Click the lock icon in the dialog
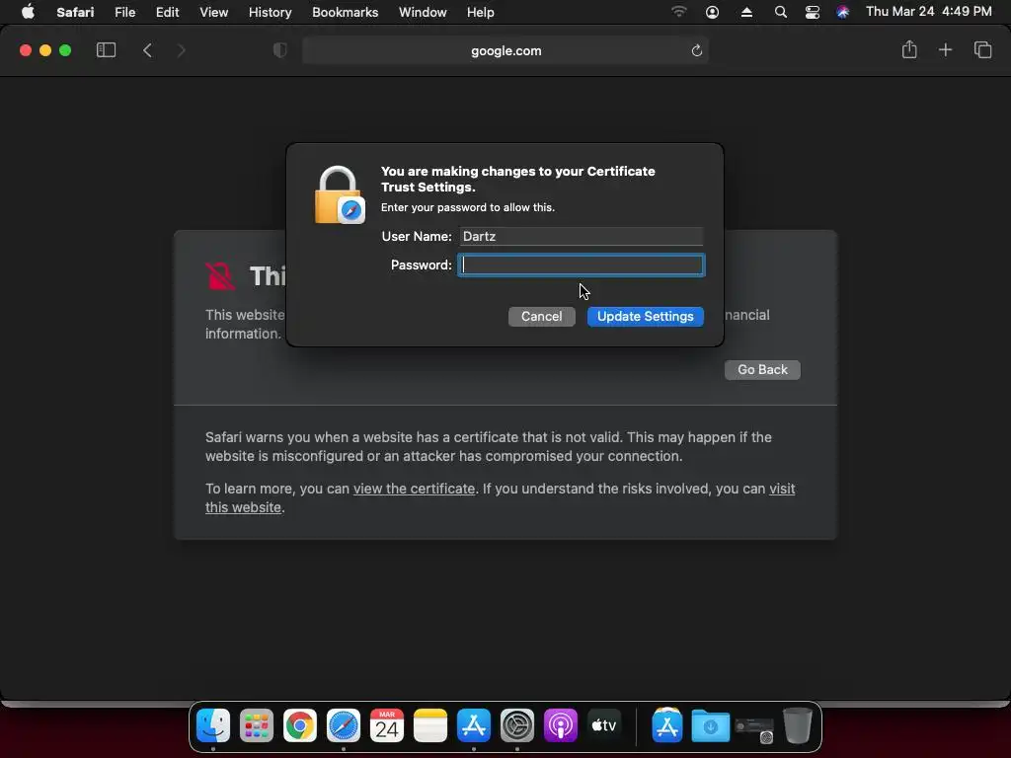 [x=340, y=195]
